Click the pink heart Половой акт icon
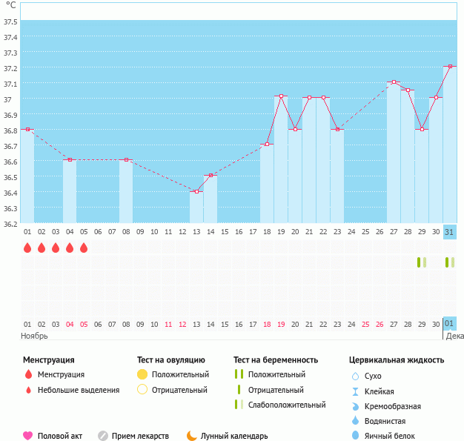 tap(28, 436)
